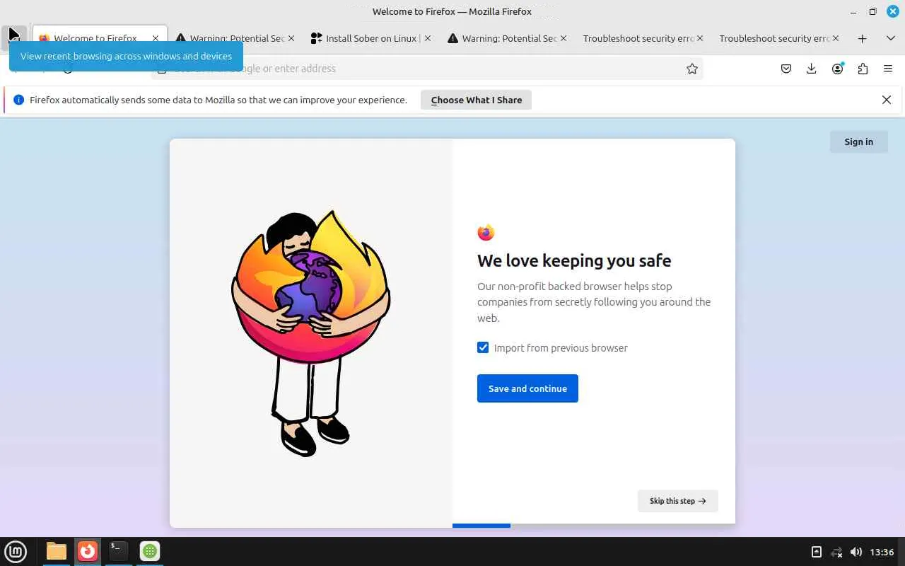The width and height of the screenshot is (905, 566).
Task: Show the calendar from the 13:36 clock
Action: click(x=882, y=552)
